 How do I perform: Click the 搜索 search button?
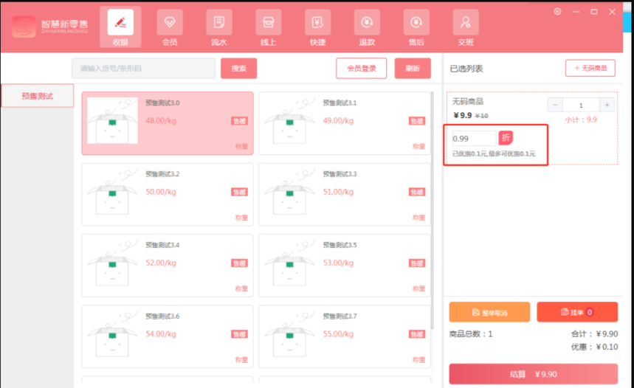click(x=238, y=69)
